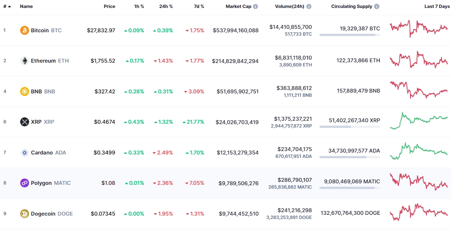
Task: Open Bitcoin's 24h volume $14,410,855,700
Action: 291,27
